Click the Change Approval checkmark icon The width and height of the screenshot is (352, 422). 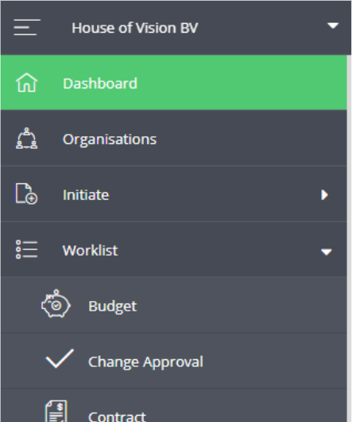60,358
